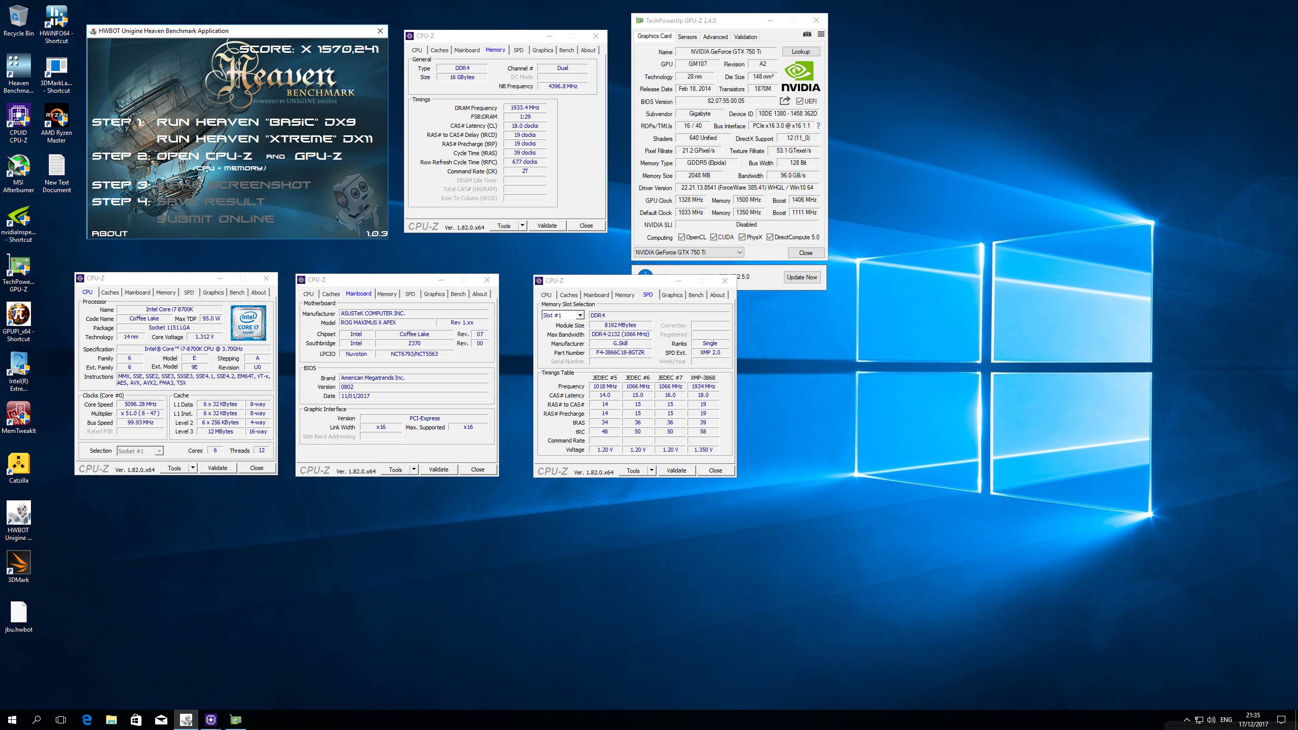Click Close button in GPU-Z

pyautogui.click(x=806, y=252)
